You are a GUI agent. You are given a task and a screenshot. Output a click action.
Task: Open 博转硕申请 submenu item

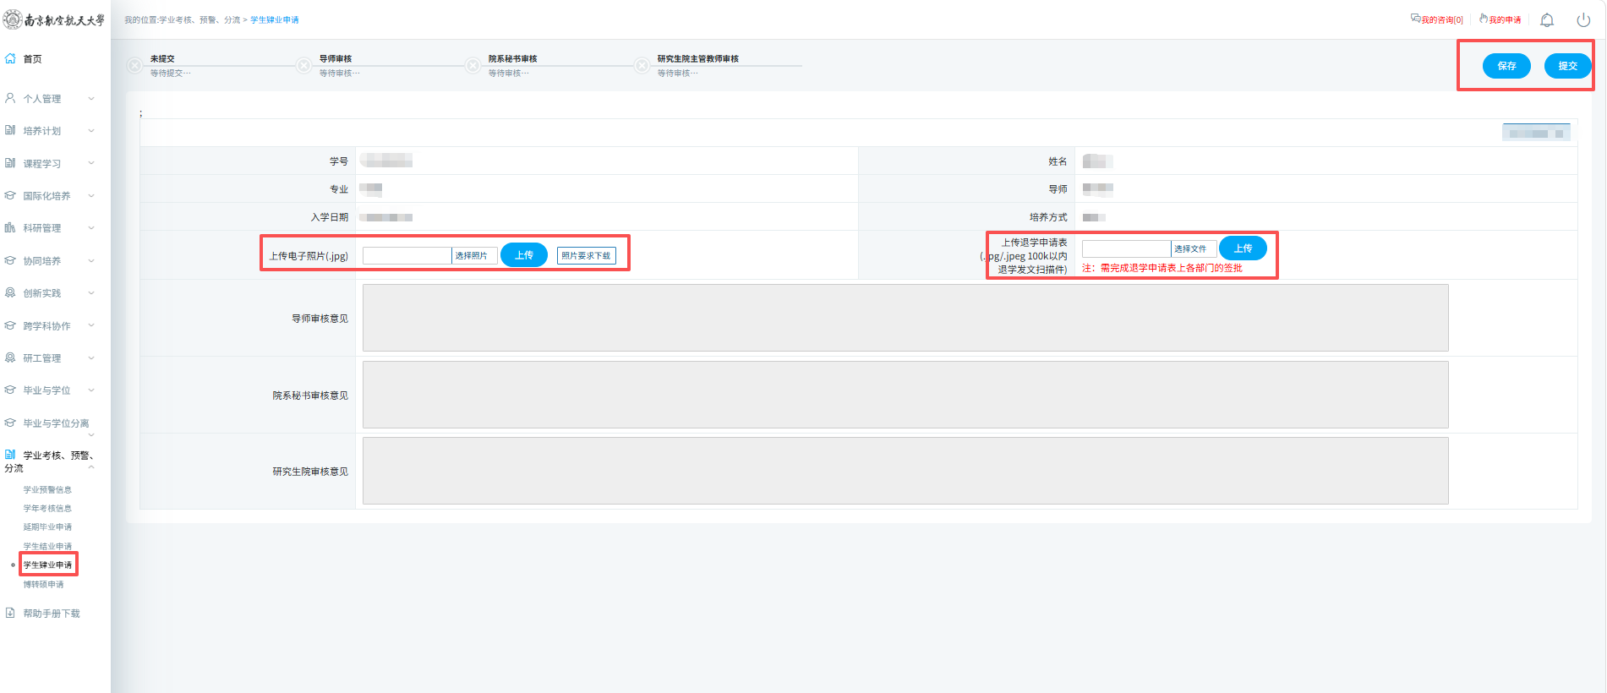tap(43, 585)
